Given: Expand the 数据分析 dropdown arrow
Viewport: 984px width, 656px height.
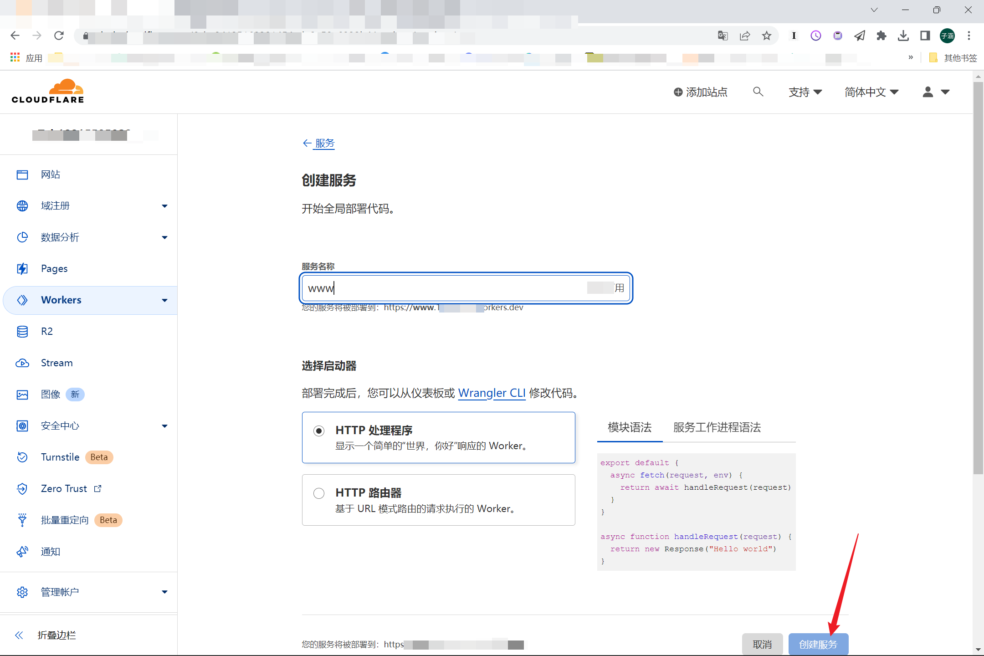Looking at the screenshot, I should click(164, 237).
